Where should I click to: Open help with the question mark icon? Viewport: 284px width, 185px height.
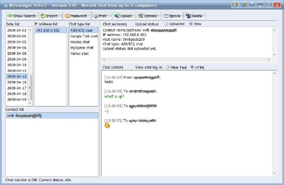(252, 5)
